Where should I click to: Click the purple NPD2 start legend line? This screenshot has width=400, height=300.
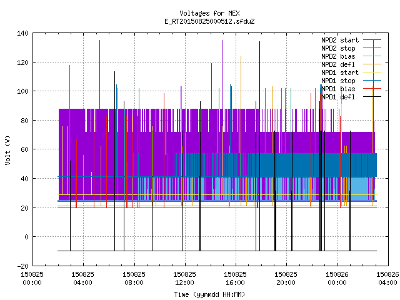372,40
